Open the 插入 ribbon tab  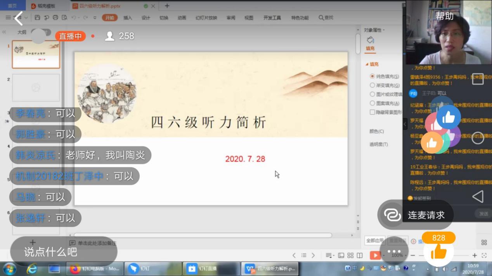point(128,18)
